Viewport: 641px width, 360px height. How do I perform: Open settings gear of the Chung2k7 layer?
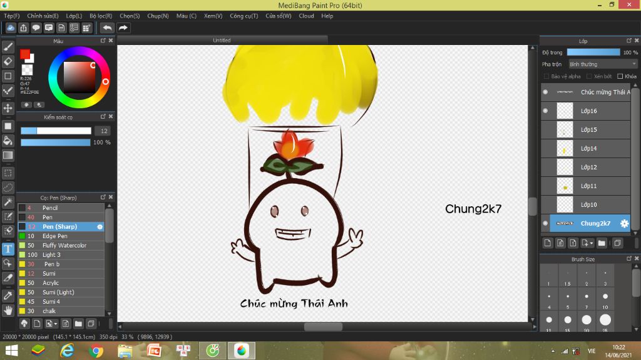624,223
